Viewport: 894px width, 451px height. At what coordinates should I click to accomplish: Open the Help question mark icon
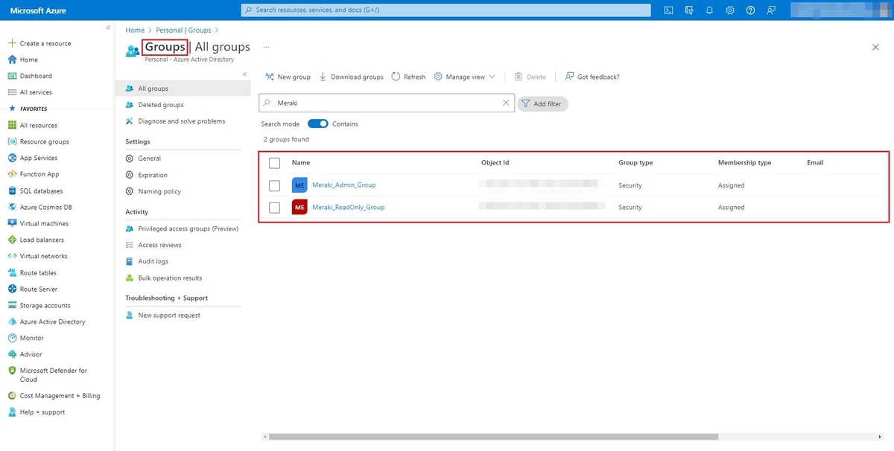coord(750,10)
